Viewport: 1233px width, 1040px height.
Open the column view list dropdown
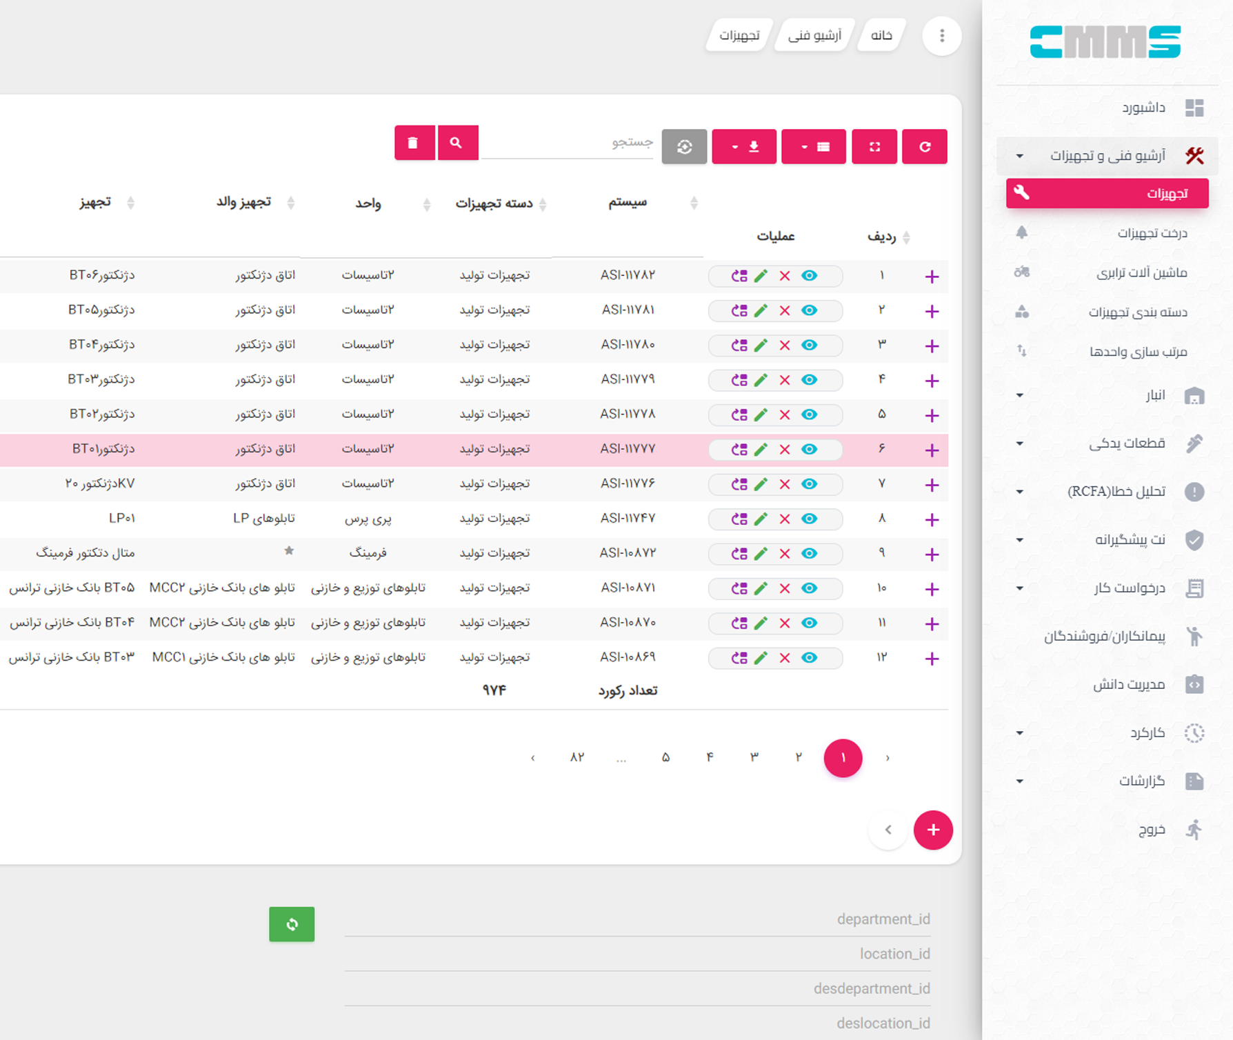(x=813, y=146)
